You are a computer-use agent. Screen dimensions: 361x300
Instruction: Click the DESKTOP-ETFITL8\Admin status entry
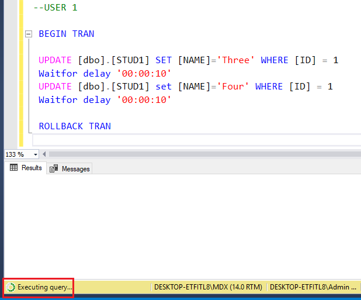[313, 287]
